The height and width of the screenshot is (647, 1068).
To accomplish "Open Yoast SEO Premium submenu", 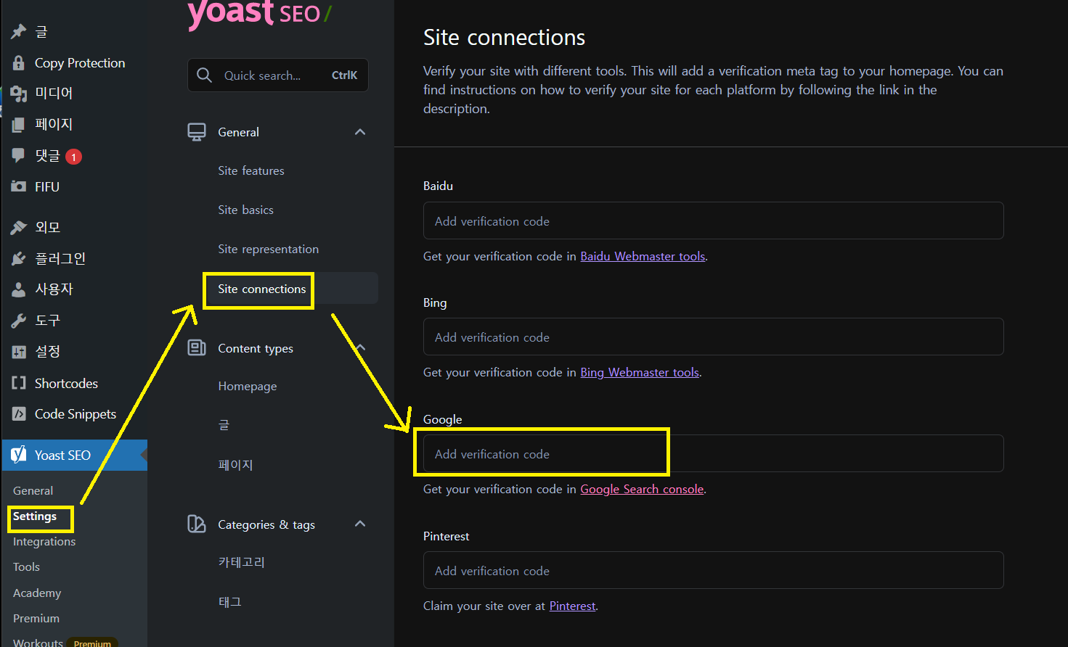I will [x=36, y=618].
